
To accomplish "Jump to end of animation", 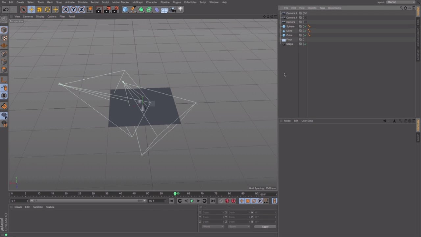I will pos(213,201).
